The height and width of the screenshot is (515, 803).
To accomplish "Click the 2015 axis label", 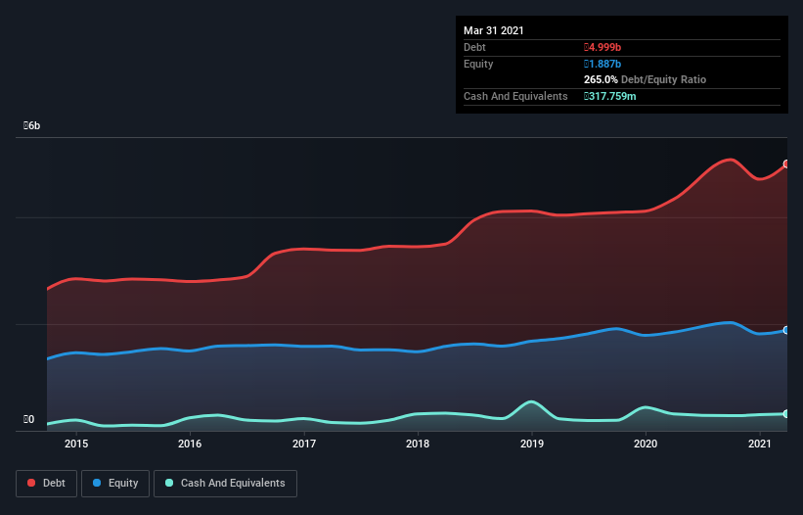I will (x=76, y=444).
